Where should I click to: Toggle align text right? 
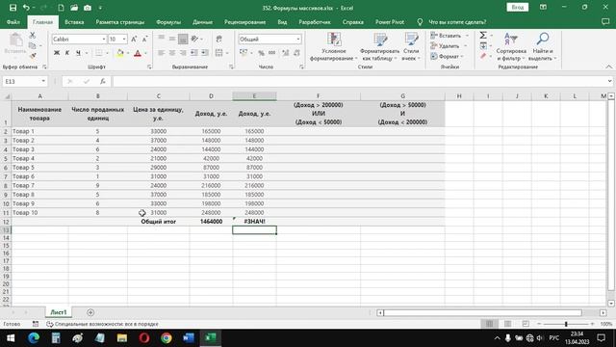(x=183, y=53)
